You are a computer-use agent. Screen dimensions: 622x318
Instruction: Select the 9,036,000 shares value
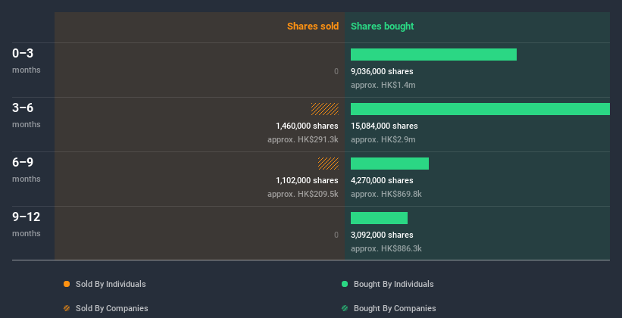point(382,71)
